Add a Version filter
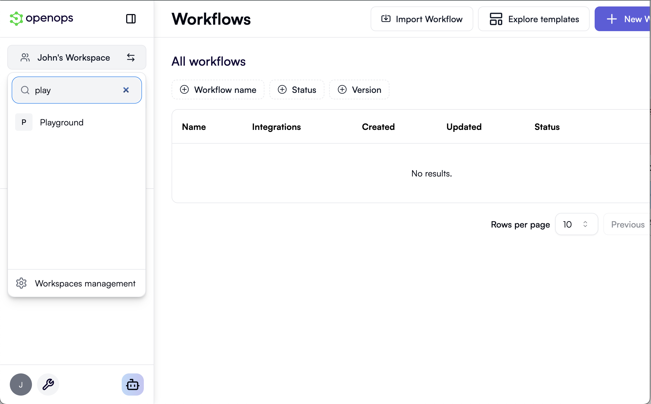This screenshot has height=404, width=651. [359, 89]
